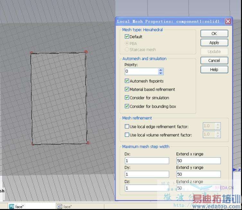Select the Staircase mesh radio option
The image size is (242, 210).
click(x=127, y=50)
